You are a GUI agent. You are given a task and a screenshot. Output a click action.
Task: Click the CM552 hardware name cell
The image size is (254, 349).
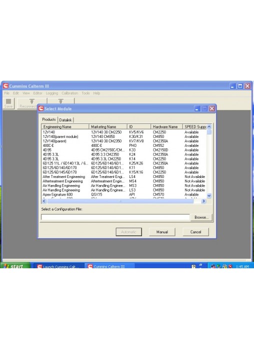158,145
